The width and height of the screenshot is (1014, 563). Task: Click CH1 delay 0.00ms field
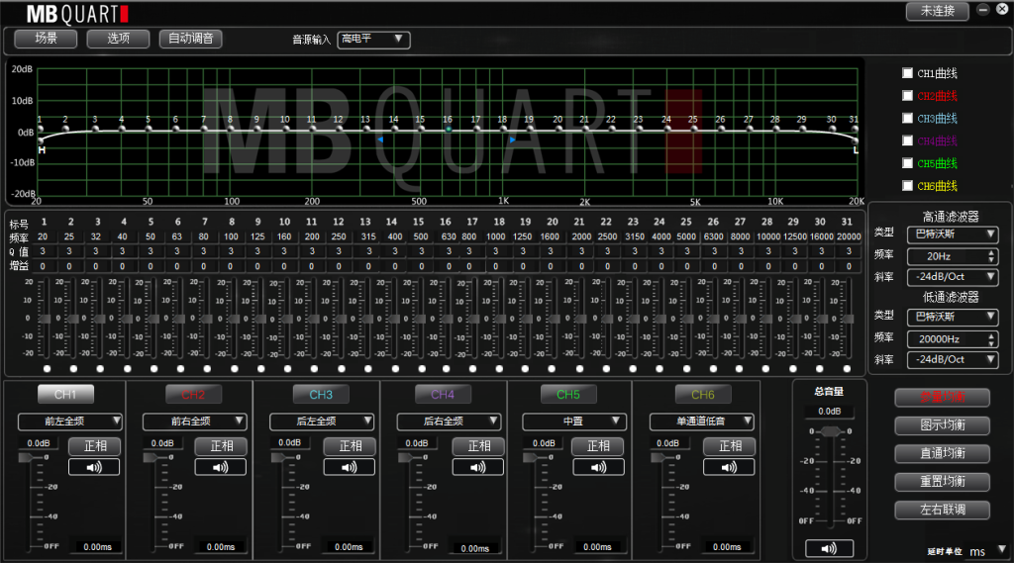98,547
